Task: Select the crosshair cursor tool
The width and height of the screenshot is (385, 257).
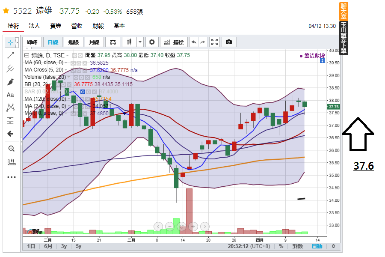Action: [10, 42]
